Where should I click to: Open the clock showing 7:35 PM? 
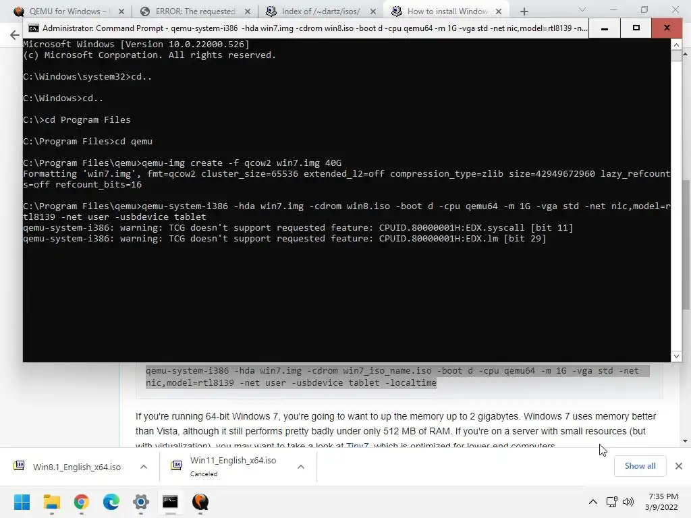[661, 502]
